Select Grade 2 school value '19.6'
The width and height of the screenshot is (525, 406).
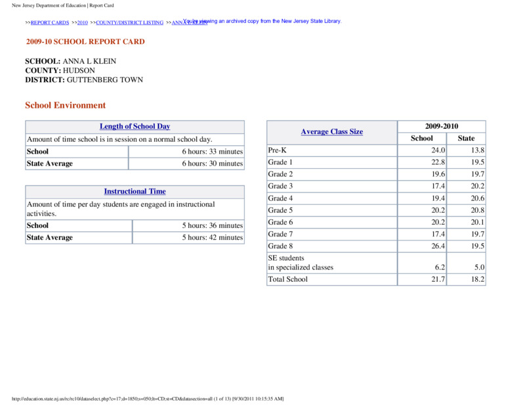[x=438, y=174]
